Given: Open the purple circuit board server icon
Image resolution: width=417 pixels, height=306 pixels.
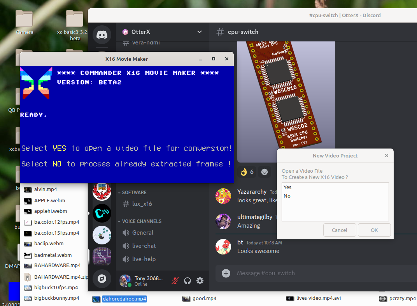Looking at the screenshot, I should click(102, 256).
